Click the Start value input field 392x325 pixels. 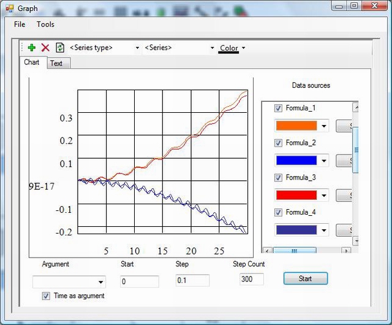[x=140, y=281]
